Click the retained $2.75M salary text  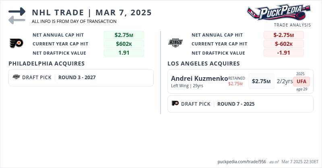(x=235, y=84)
